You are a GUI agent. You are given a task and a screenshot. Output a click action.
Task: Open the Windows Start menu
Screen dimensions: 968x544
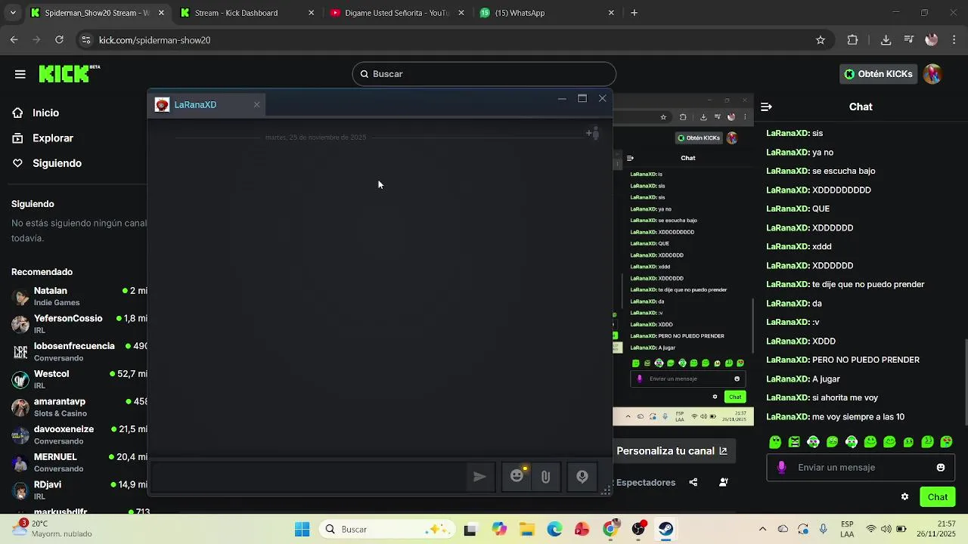point(302,530)
